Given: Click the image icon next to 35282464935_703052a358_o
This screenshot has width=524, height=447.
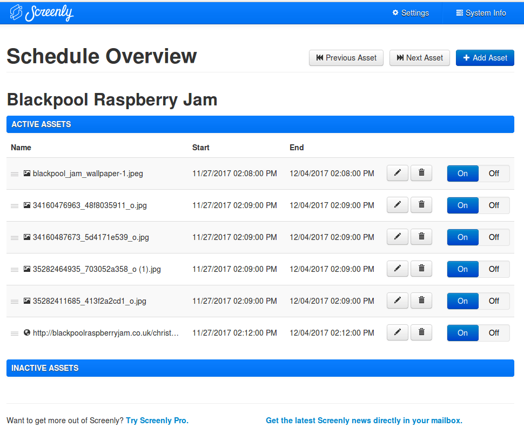Looking at the screenshot, I should (x=27, y=269).
